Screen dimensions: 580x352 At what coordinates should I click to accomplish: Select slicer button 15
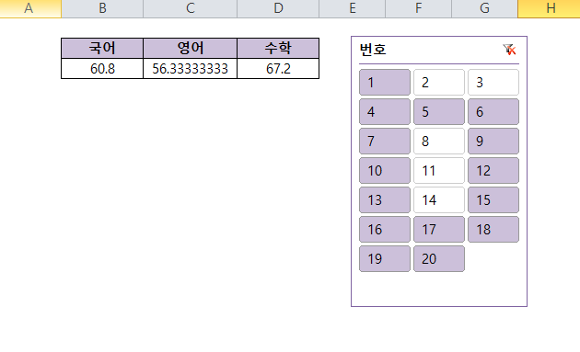pos(493,199)
